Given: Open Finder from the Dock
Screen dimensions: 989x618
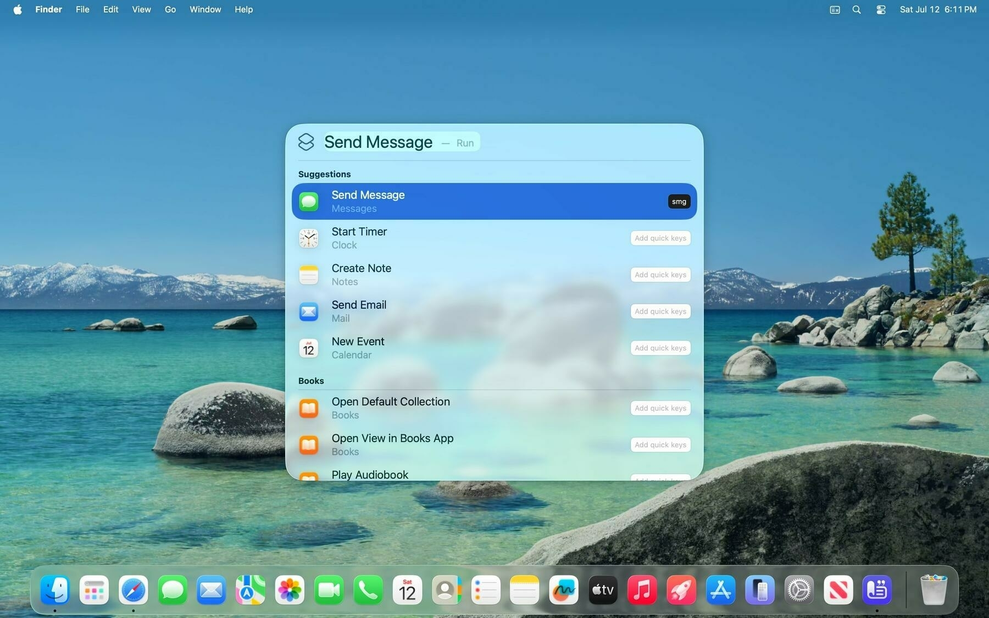Looking at the screenshot, I should coord(55,590).
